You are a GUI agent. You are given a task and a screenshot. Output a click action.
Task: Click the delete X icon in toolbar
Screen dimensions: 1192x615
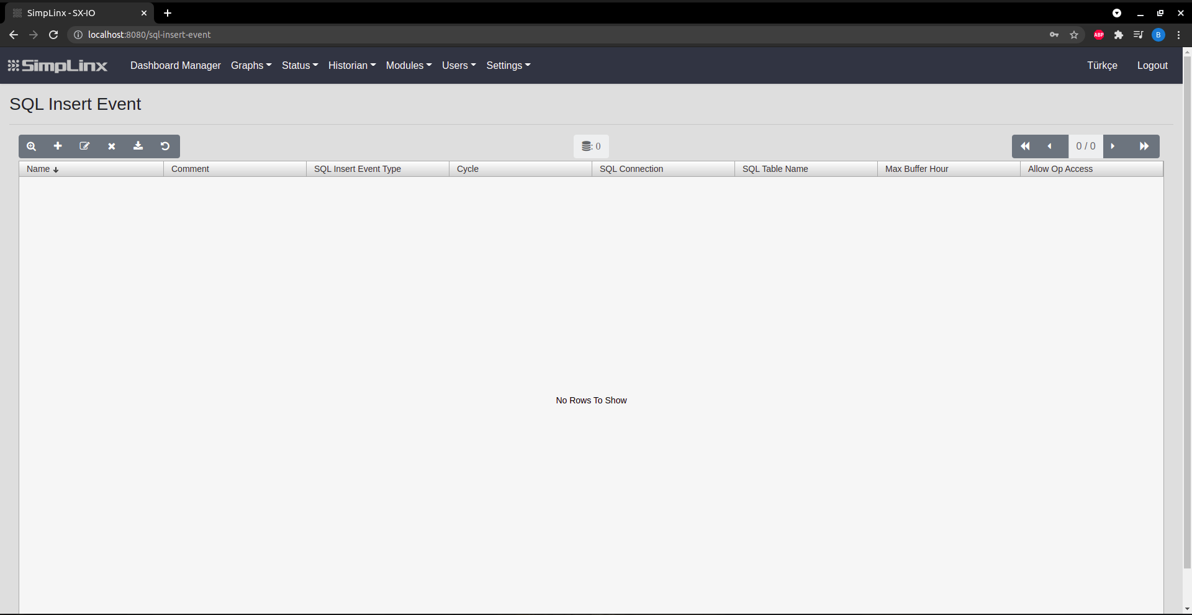112,146
